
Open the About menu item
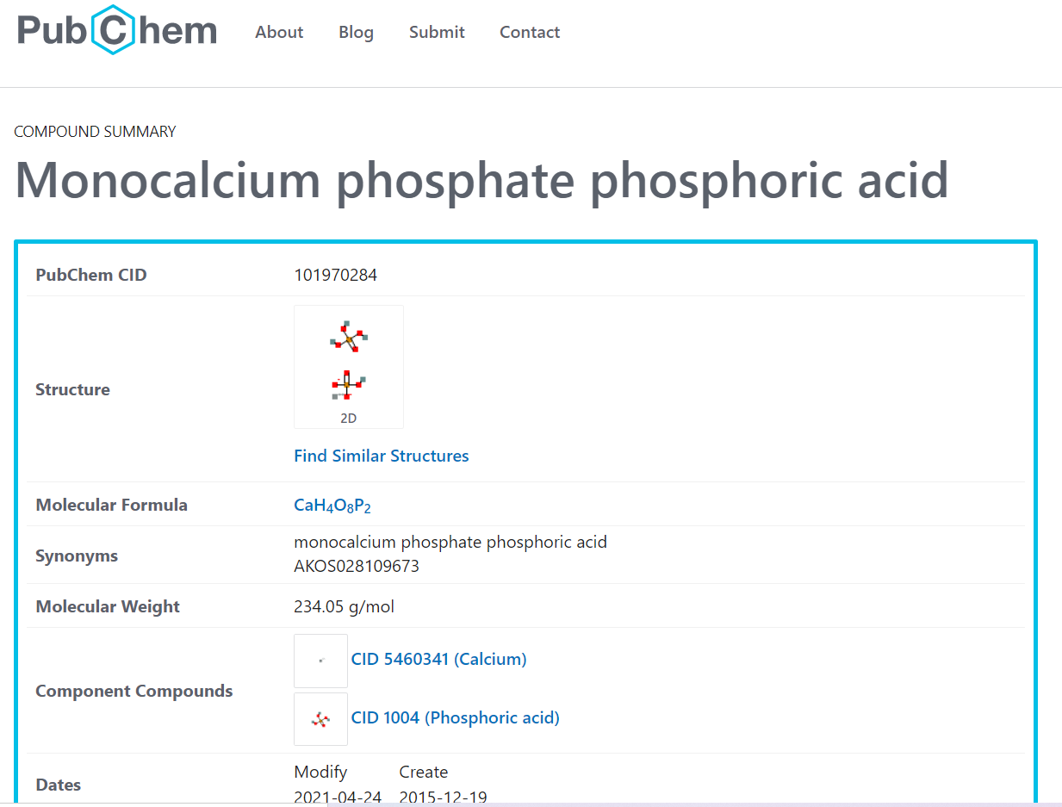click(x=279, y=32)
